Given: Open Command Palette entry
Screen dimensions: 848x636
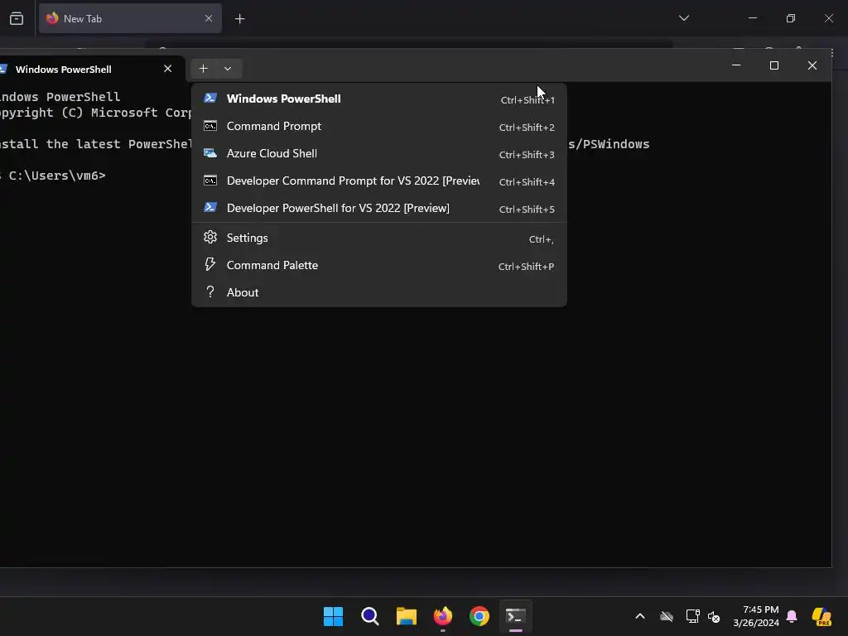Looking at the screenshot, I should pyautogui.click(x=379, y=266).
